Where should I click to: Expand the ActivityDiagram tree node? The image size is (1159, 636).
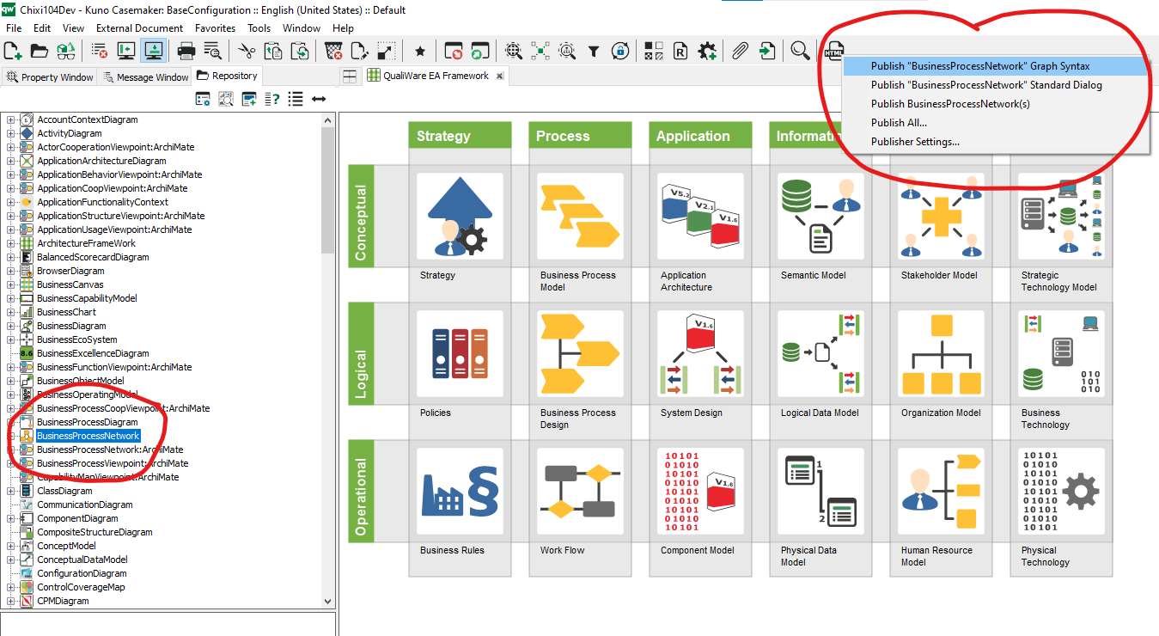(11, 133)
